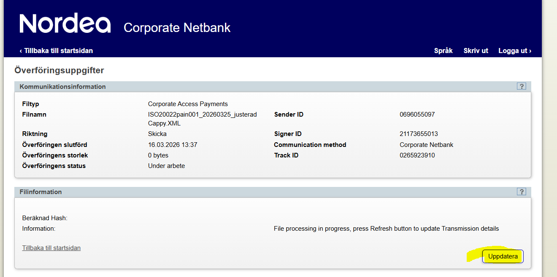This screenshot has height=277, width=557.
Task: Open help icon in Filinformation header
Action: [521, 192]
